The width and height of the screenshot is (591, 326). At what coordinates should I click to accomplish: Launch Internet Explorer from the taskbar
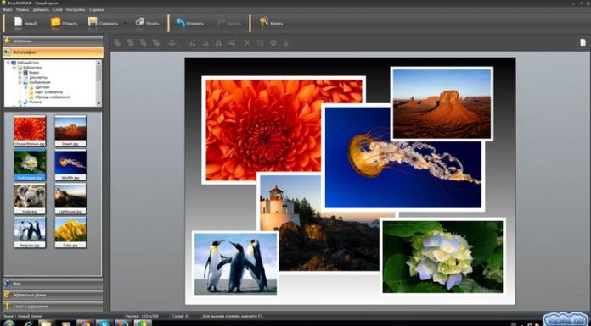[29, 323]
